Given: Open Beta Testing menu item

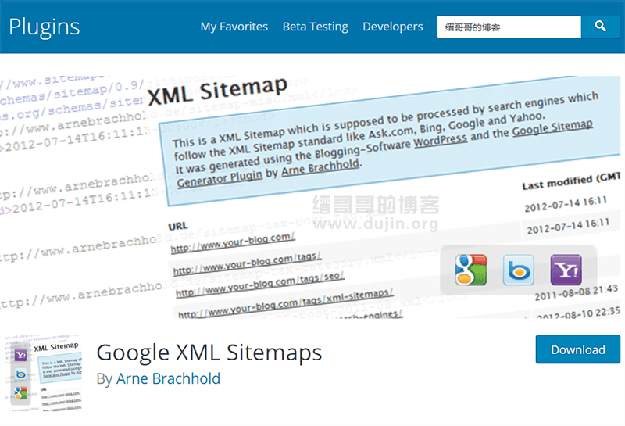Looking at the screenshot, I should (x=316, y=27).
